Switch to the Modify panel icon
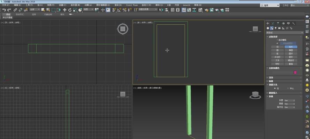Viewport: 310px width, 139px height. tap(273, 23)
